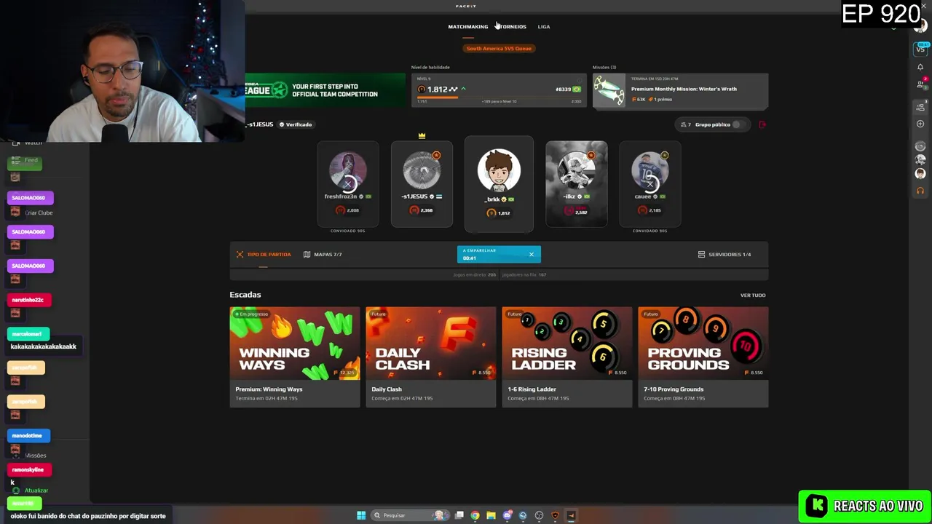Cancel the freshfroz3n invite via the X
Image resolution: width=932 pixels, height=524 pixels.
348,183
